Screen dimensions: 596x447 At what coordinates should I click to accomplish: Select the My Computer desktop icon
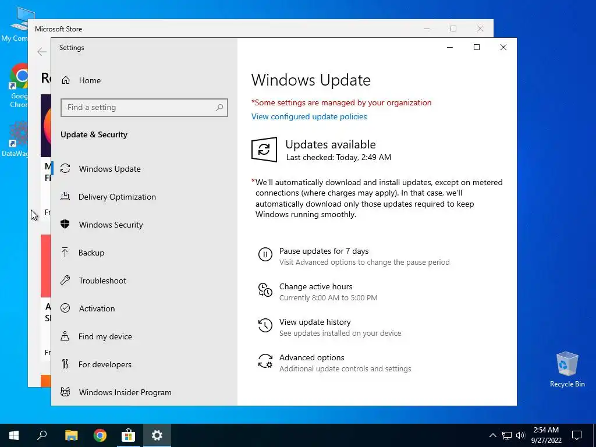(15, 24)
